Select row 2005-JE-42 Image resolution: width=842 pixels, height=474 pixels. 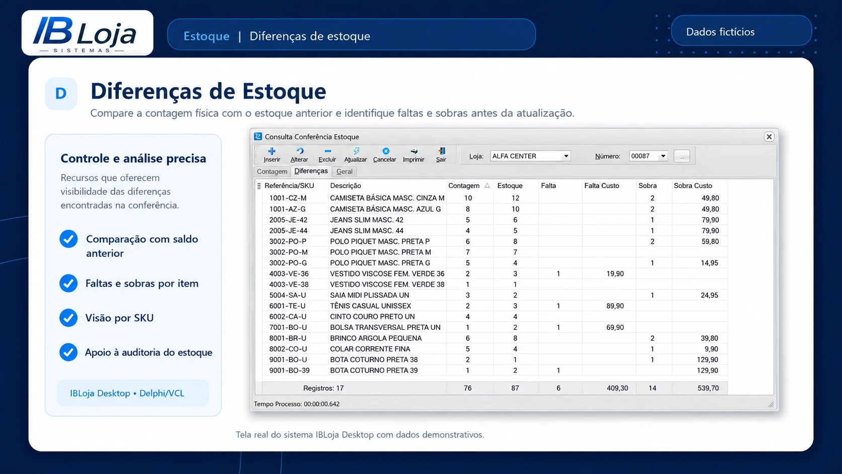pyautogui.click(x=494, y=220)
